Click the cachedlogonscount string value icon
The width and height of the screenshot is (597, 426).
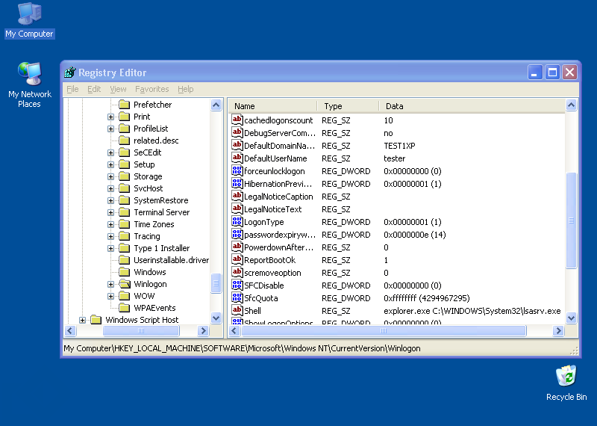[237, 120]
